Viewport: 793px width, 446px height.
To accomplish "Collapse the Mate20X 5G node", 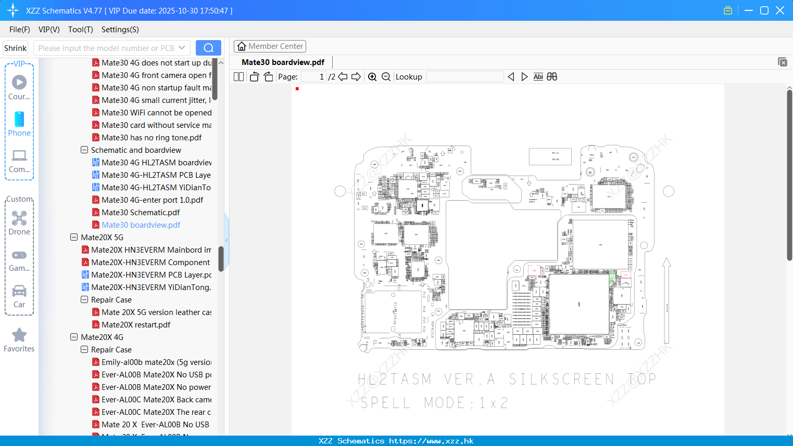I will (74, 237).
